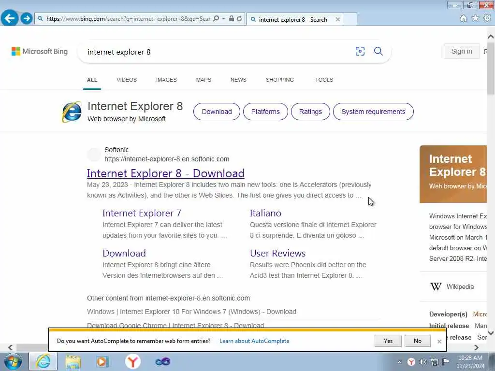This screenshot has width=495, height=371.
Task: Click the System requirements pill button
Action: pyautogui.click(x=373, y=112)
